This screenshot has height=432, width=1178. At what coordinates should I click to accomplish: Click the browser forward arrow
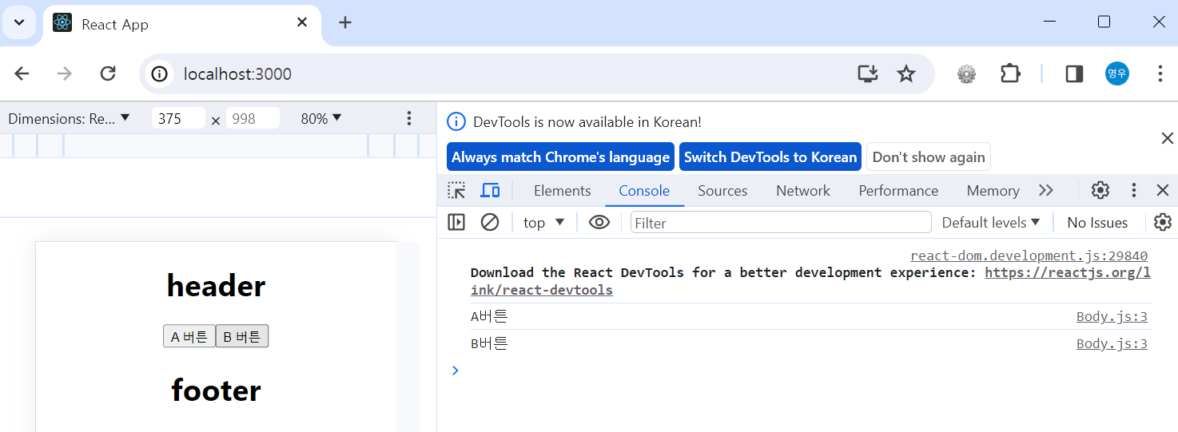coord(65,74)
